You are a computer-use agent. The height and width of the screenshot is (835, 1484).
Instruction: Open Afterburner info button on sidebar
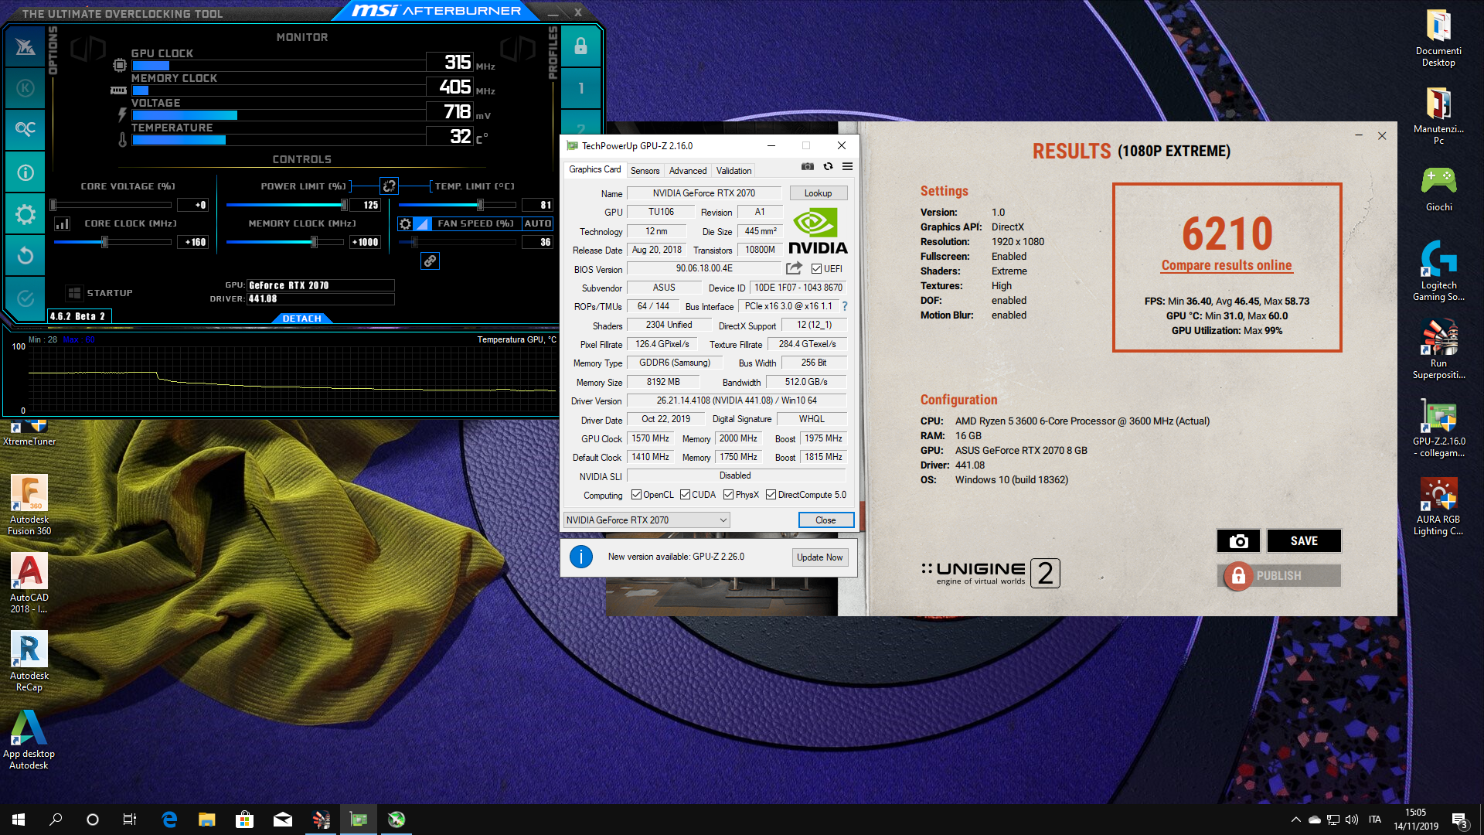coord(25,172)
